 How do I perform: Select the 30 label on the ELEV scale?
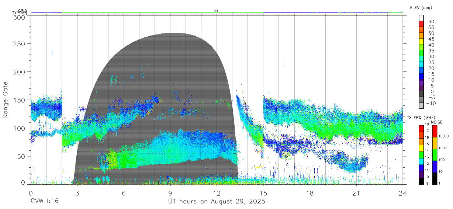431,57
